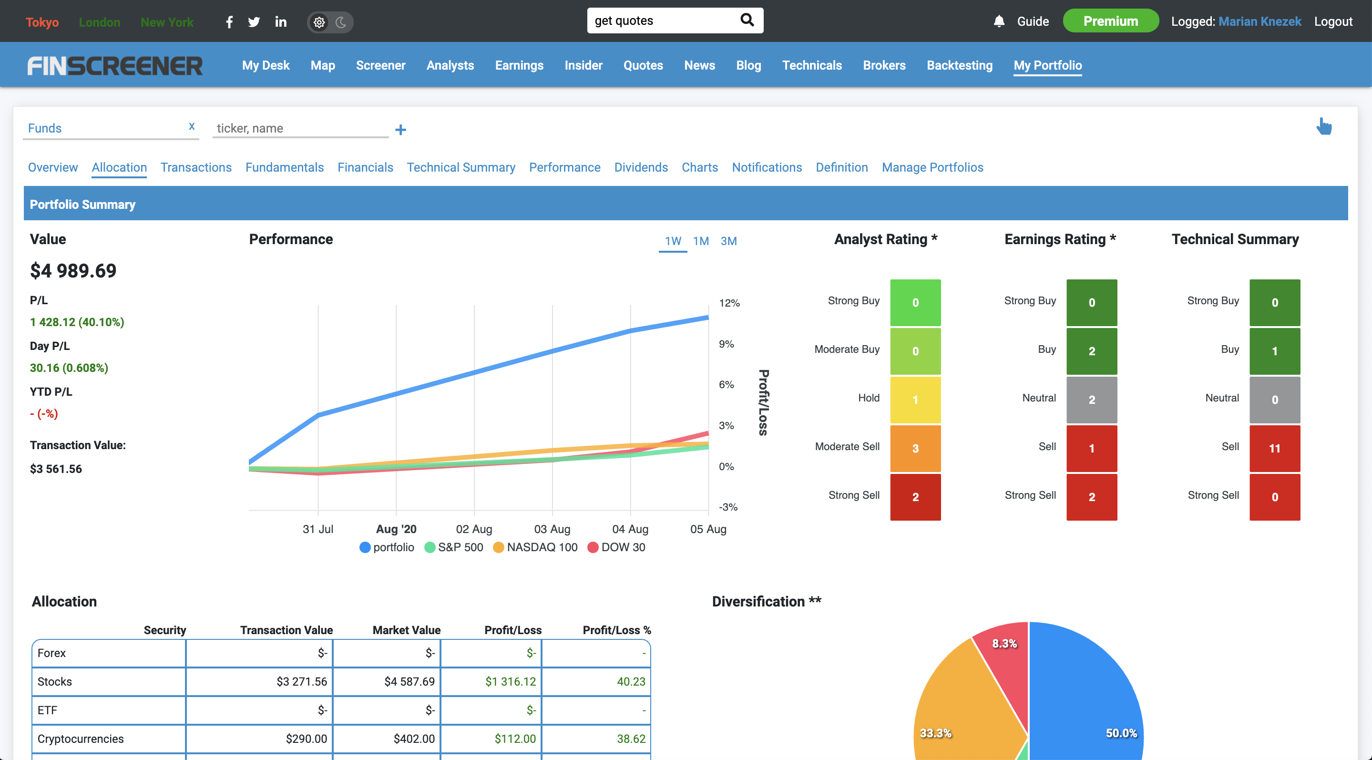1372x760 pixels.
Task: Select the New York market link
Action: [167, 22]
